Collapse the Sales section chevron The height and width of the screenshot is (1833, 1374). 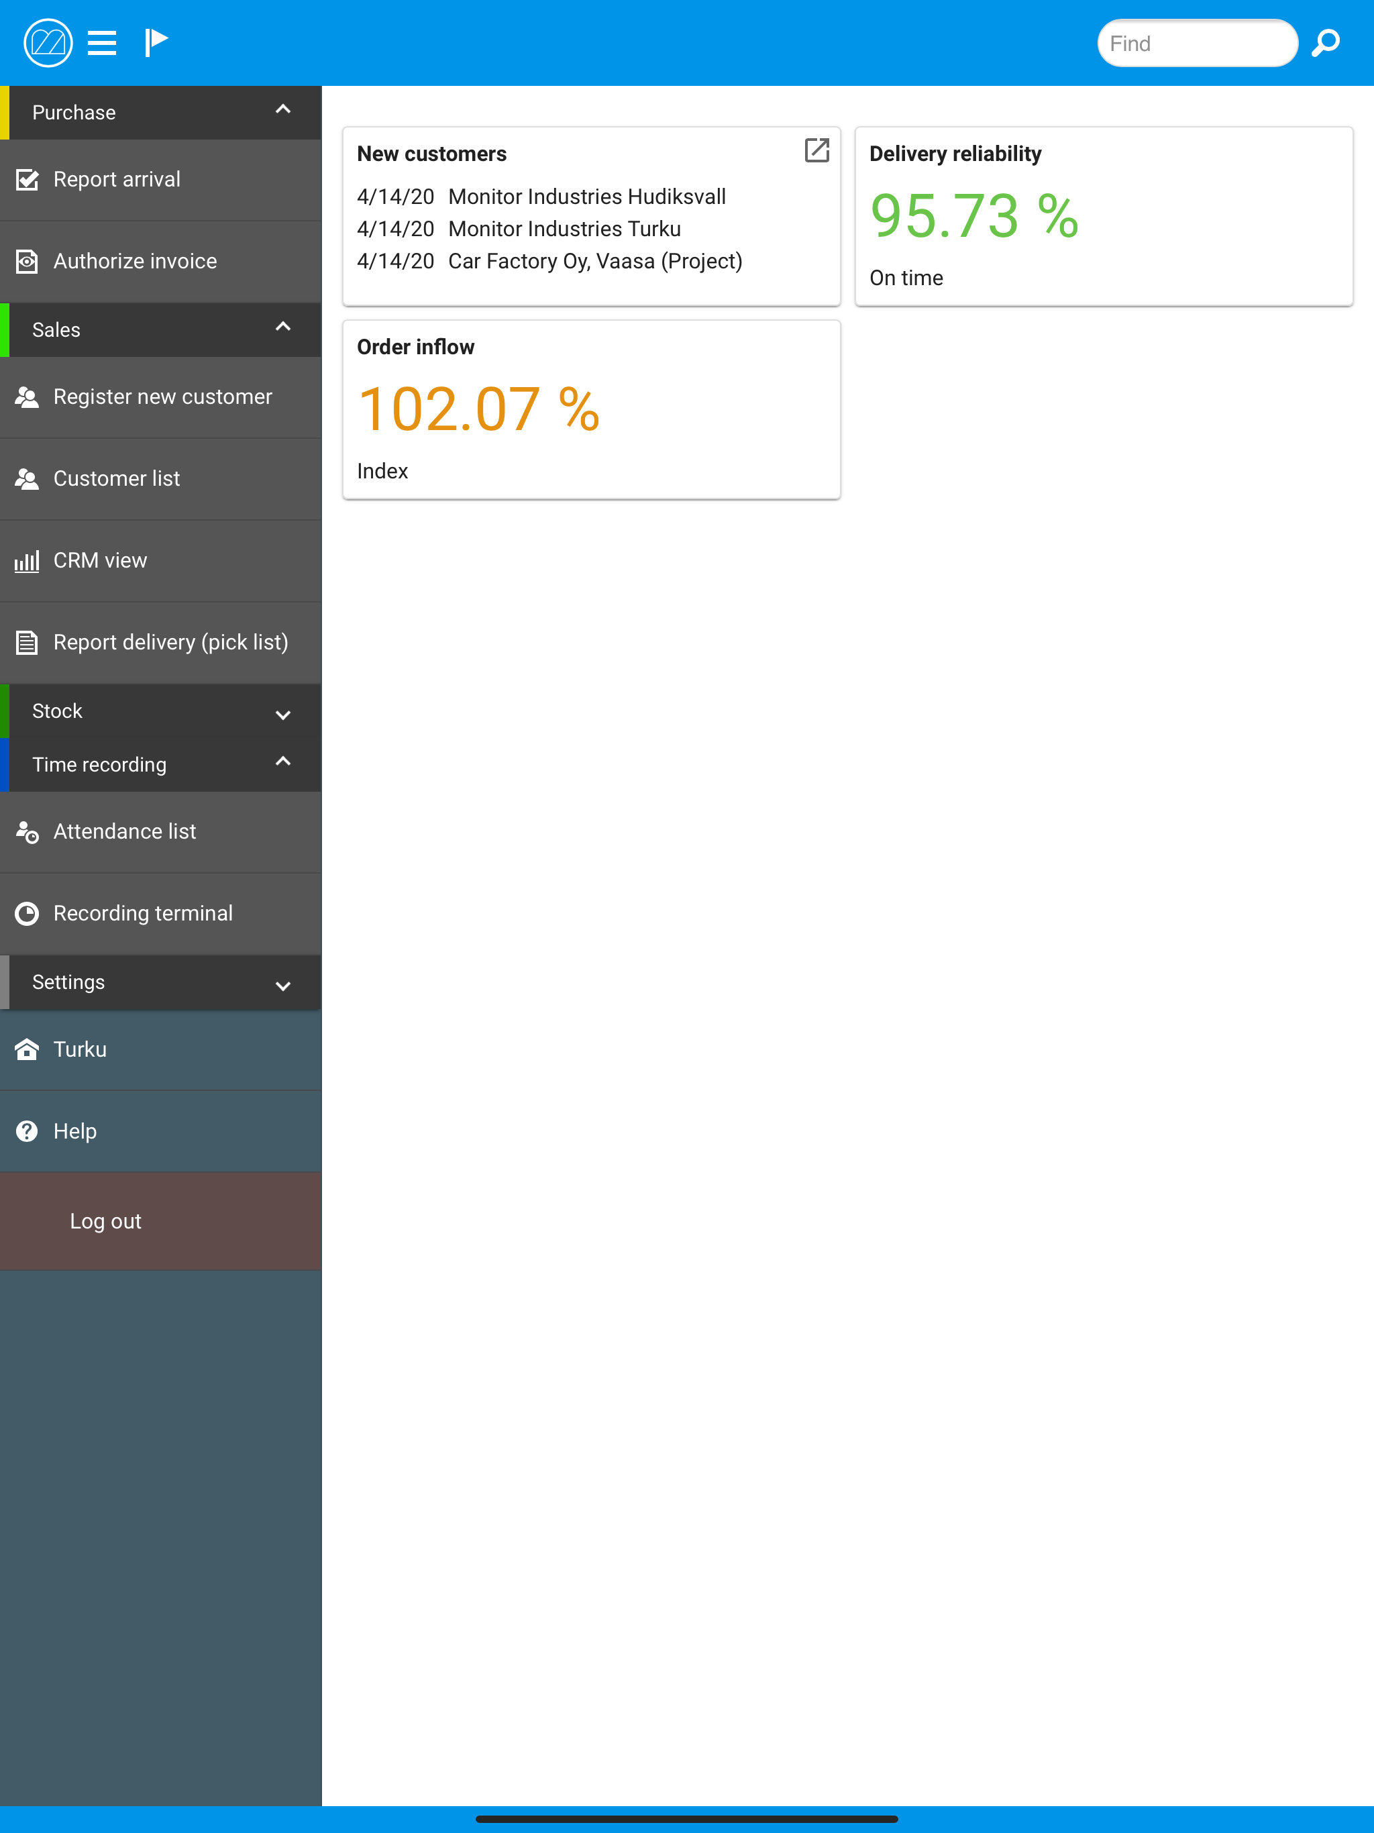282,327
